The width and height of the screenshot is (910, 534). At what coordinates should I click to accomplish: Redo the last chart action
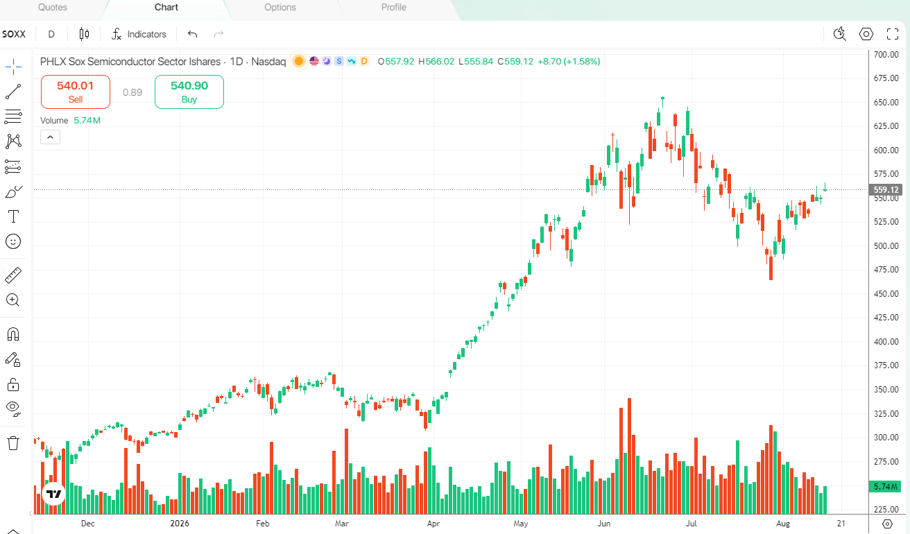click(x=219, y=34)
